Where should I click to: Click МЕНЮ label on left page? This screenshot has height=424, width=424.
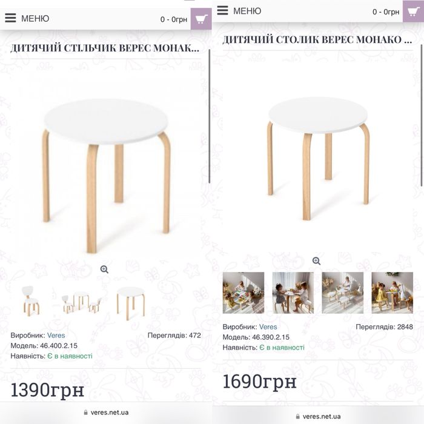tap(35, 19)
